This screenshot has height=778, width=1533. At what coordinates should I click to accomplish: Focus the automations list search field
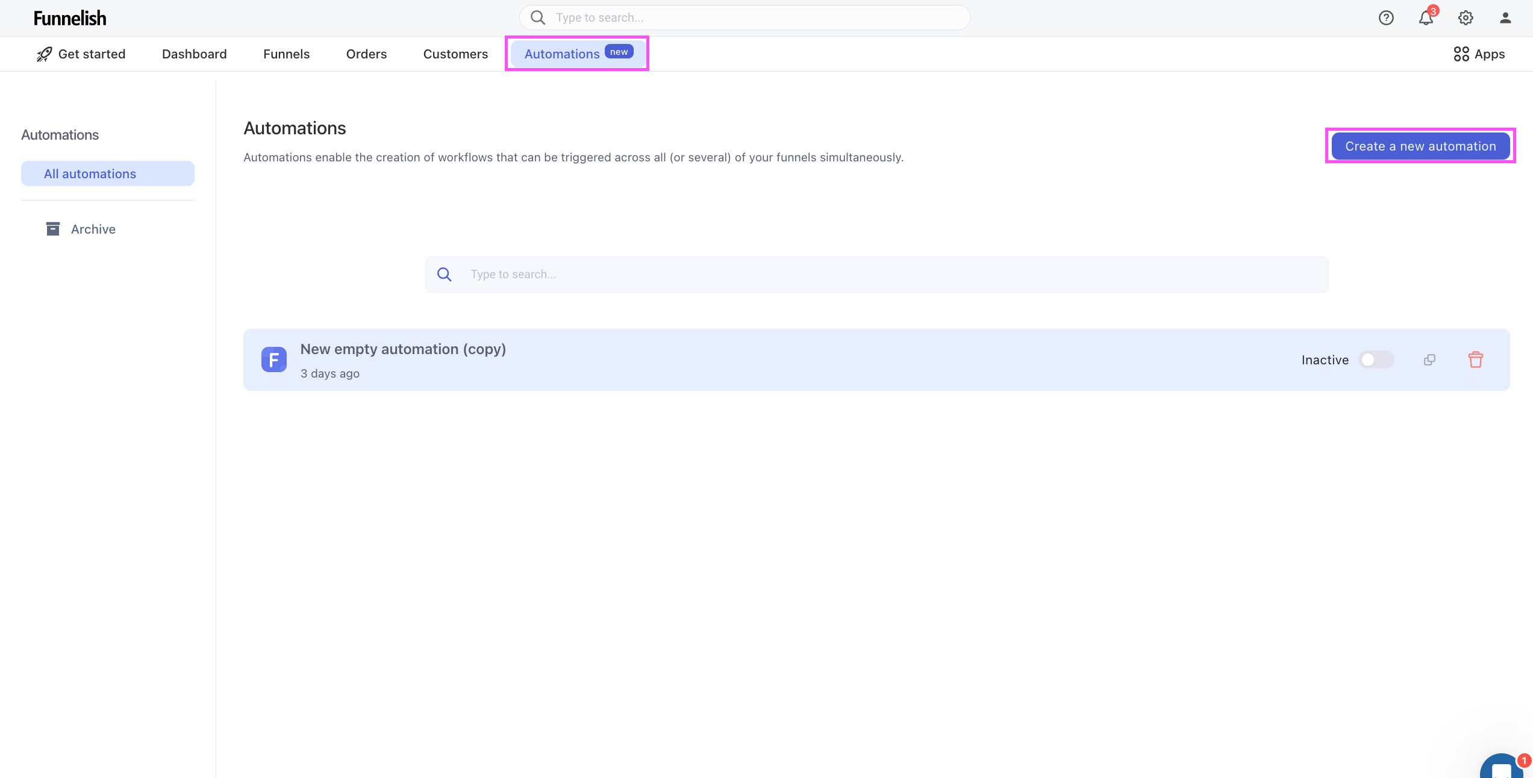(876, 275)
